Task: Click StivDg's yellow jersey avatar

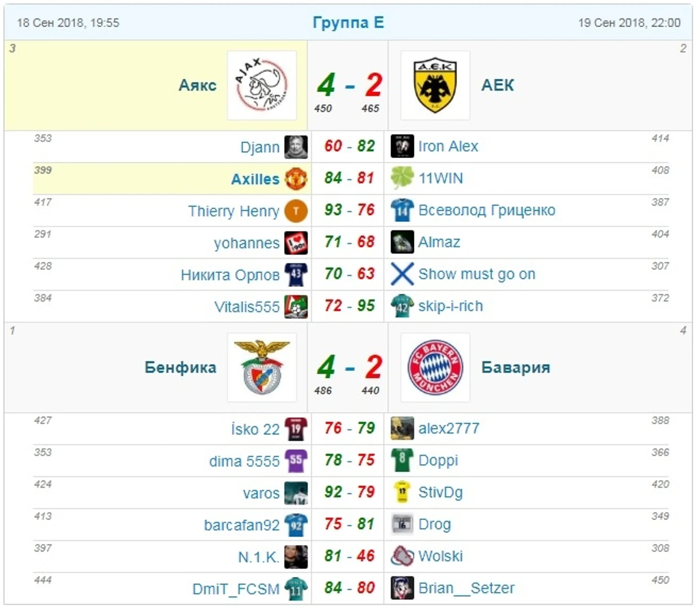Action: click(x=402, y=492)
